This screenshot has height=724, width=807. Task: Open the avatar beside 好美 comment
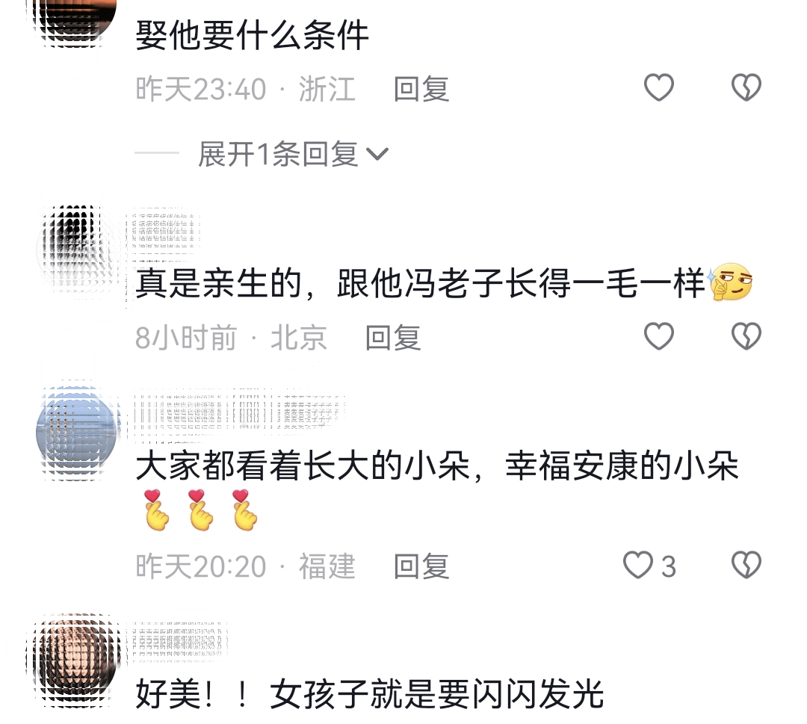click(74, 660)
